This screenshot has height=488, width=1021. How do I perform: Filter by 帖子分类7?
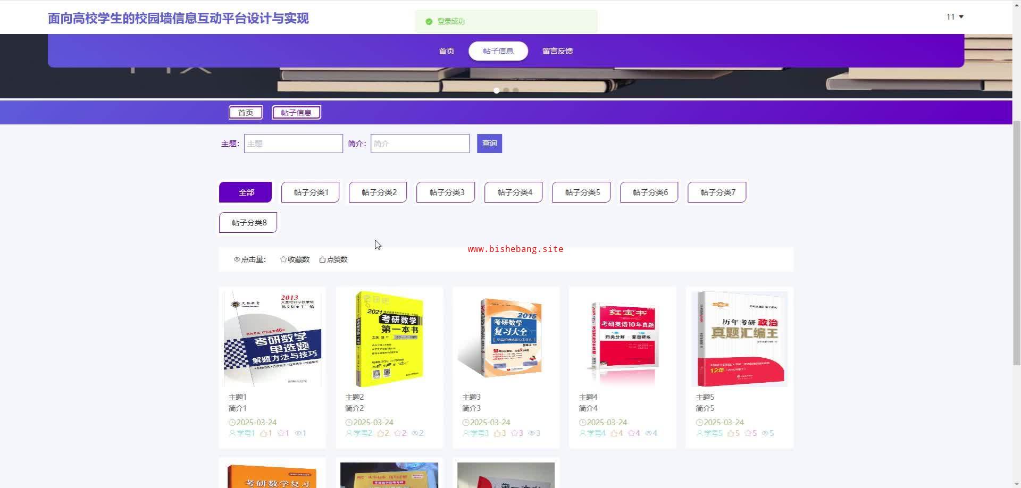(x=717, y=192)
